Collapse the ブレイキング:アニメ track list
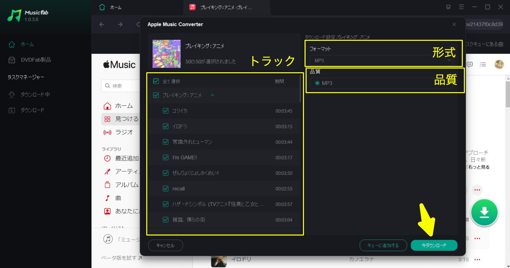The height and width of the screenshot is (268, 510). tap(212, 95)
